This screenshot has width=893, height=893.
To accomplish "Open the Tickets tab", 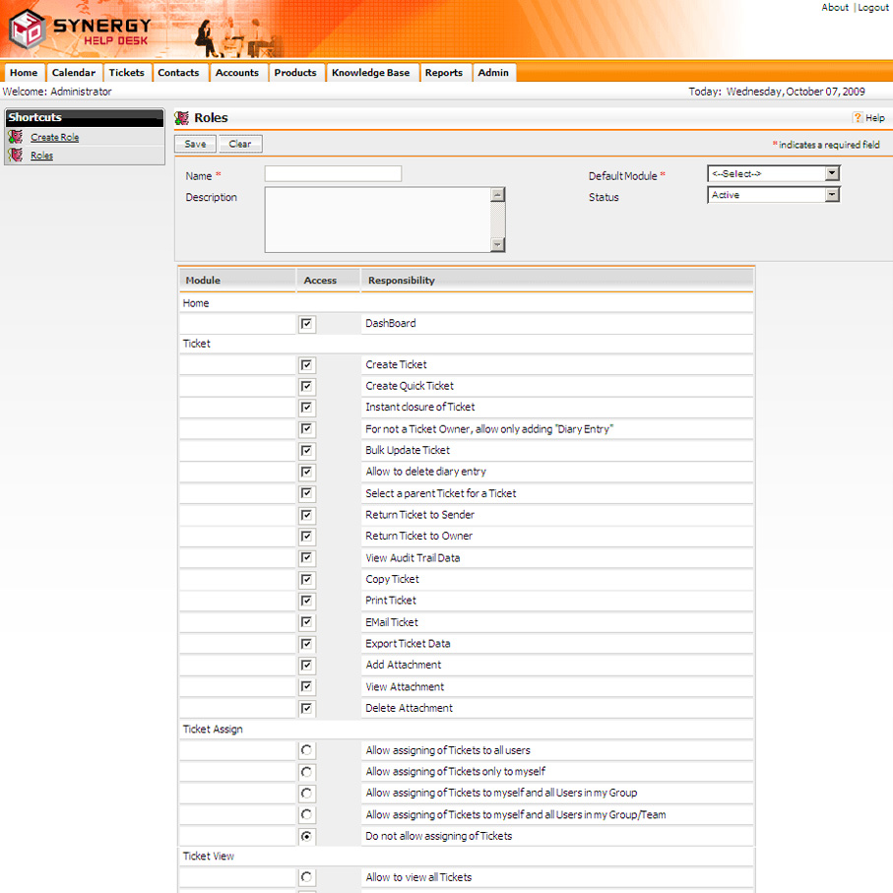I will click(x=126, y=73).
